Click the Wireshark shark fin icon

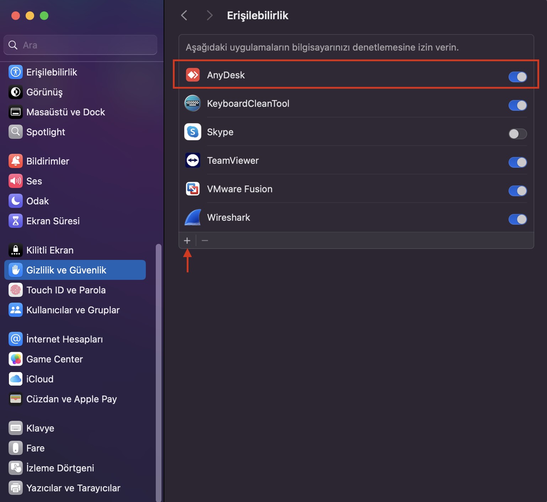click(193, 218)
